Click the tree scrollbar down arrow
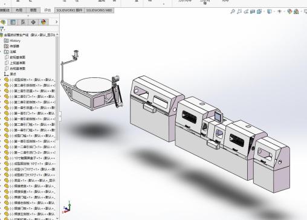 (57, 218)
